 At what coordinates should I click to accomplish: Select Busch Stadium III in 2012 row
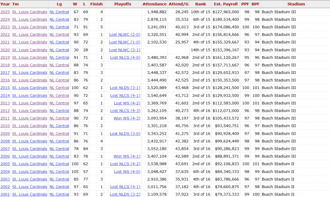[279, 111]
